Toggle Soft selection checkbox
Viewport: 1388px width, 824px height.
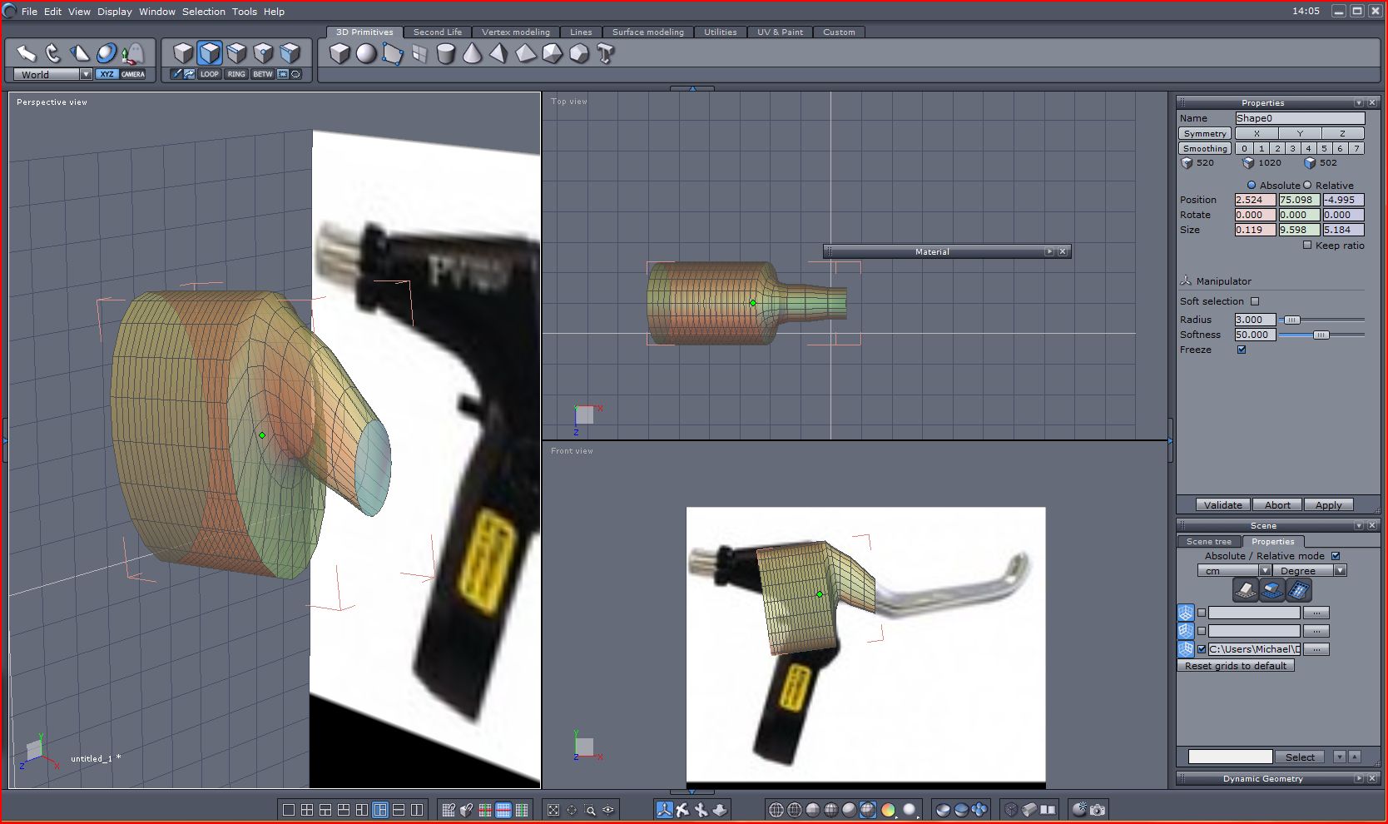tap(1255, 301)
